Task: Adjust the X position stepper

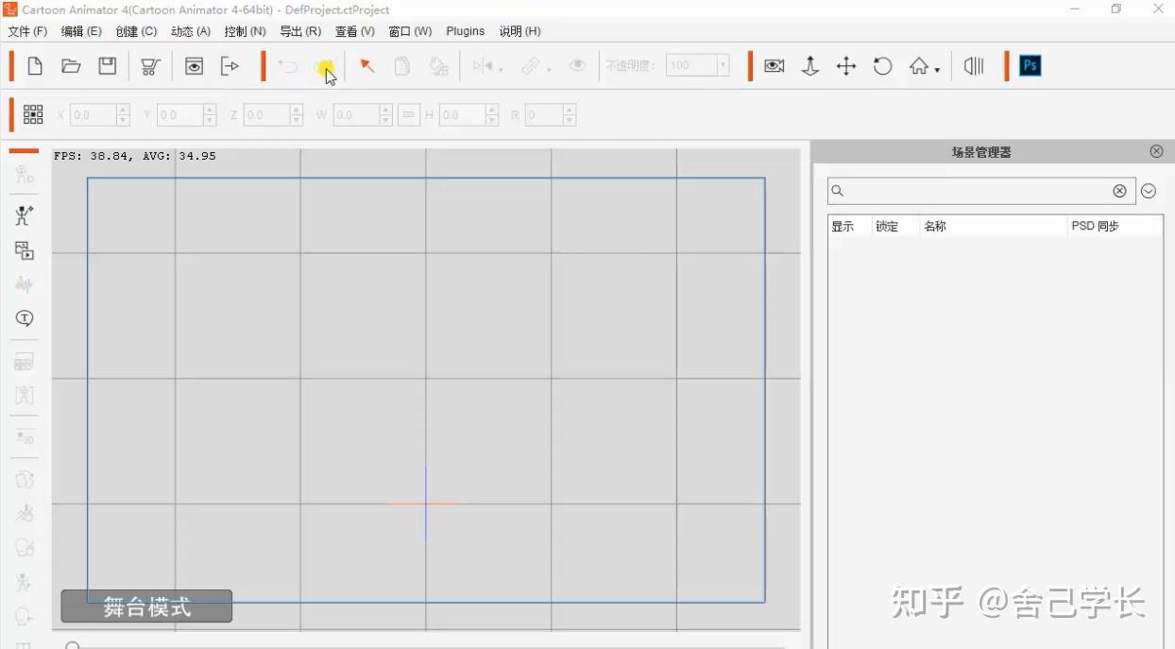Action: (123, 115)
